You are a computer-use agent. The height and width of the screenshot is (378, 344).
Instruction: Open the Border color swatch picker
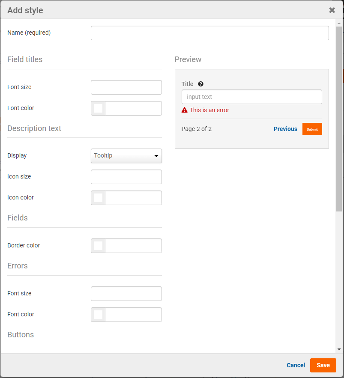pos(98,246)
